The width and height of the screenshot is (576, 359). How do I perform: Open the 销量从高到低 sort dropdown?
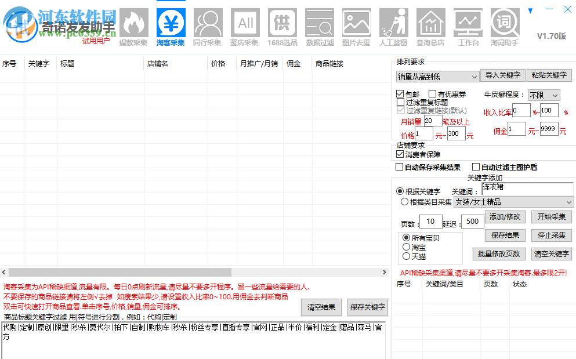[436, 76]
